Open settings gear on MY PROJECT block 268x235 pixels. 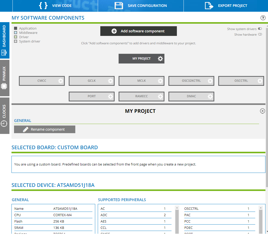coord(160,59)
